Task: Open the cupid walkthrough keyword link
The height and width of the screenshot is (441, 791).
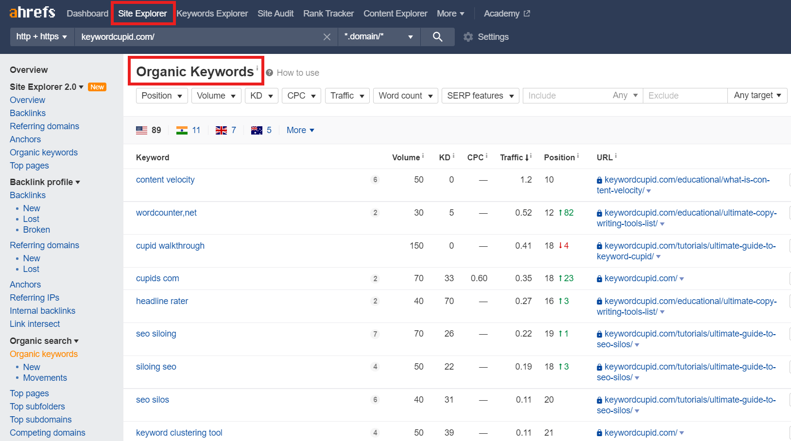Action: pos(170,246)
